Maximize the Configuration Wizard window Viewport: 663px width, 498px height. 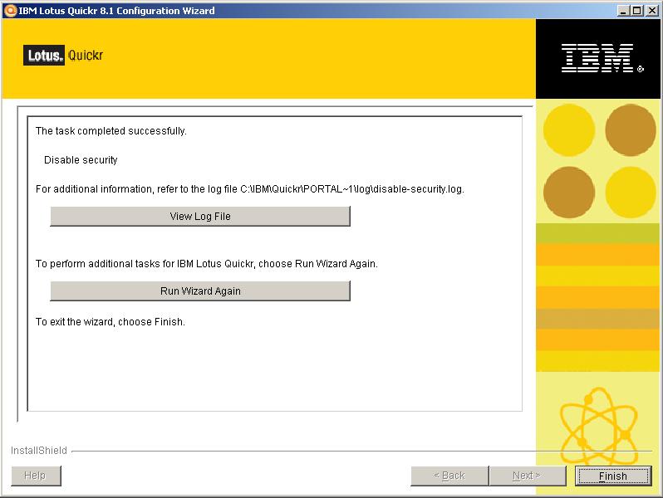pos(636,11)
